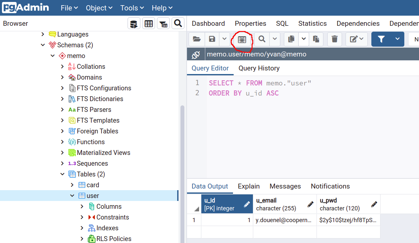The image size is (419, 243).
Task: Click the Save File floppy icon
Action: (212, 39)
